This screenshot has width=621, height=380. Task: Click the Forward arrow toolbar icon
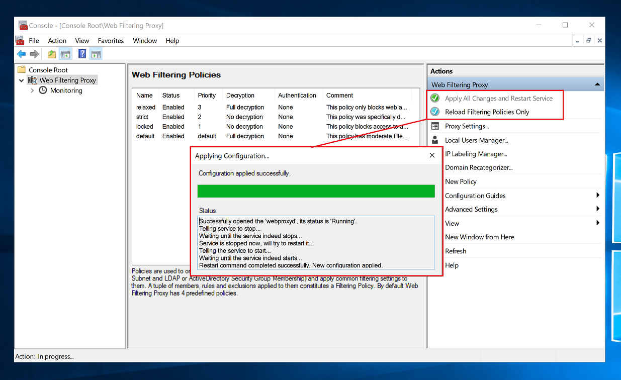[x=34, y=54]
